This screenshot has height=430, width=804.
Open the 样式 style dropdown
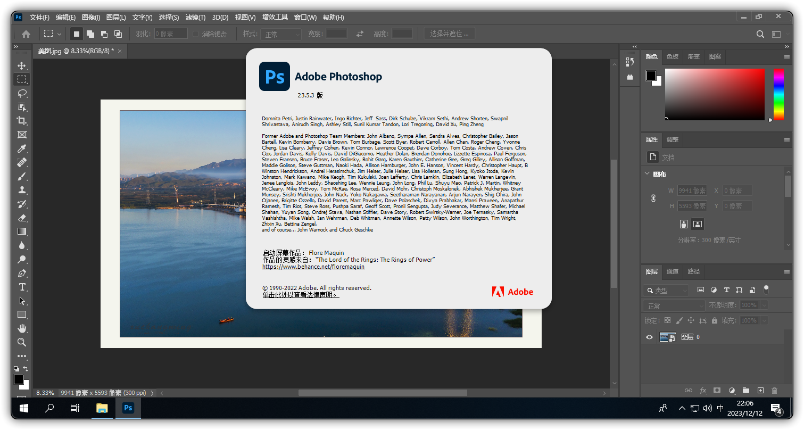click(281, 34)
